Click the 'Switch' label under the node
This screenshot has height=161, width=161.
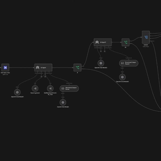[146, 45]
